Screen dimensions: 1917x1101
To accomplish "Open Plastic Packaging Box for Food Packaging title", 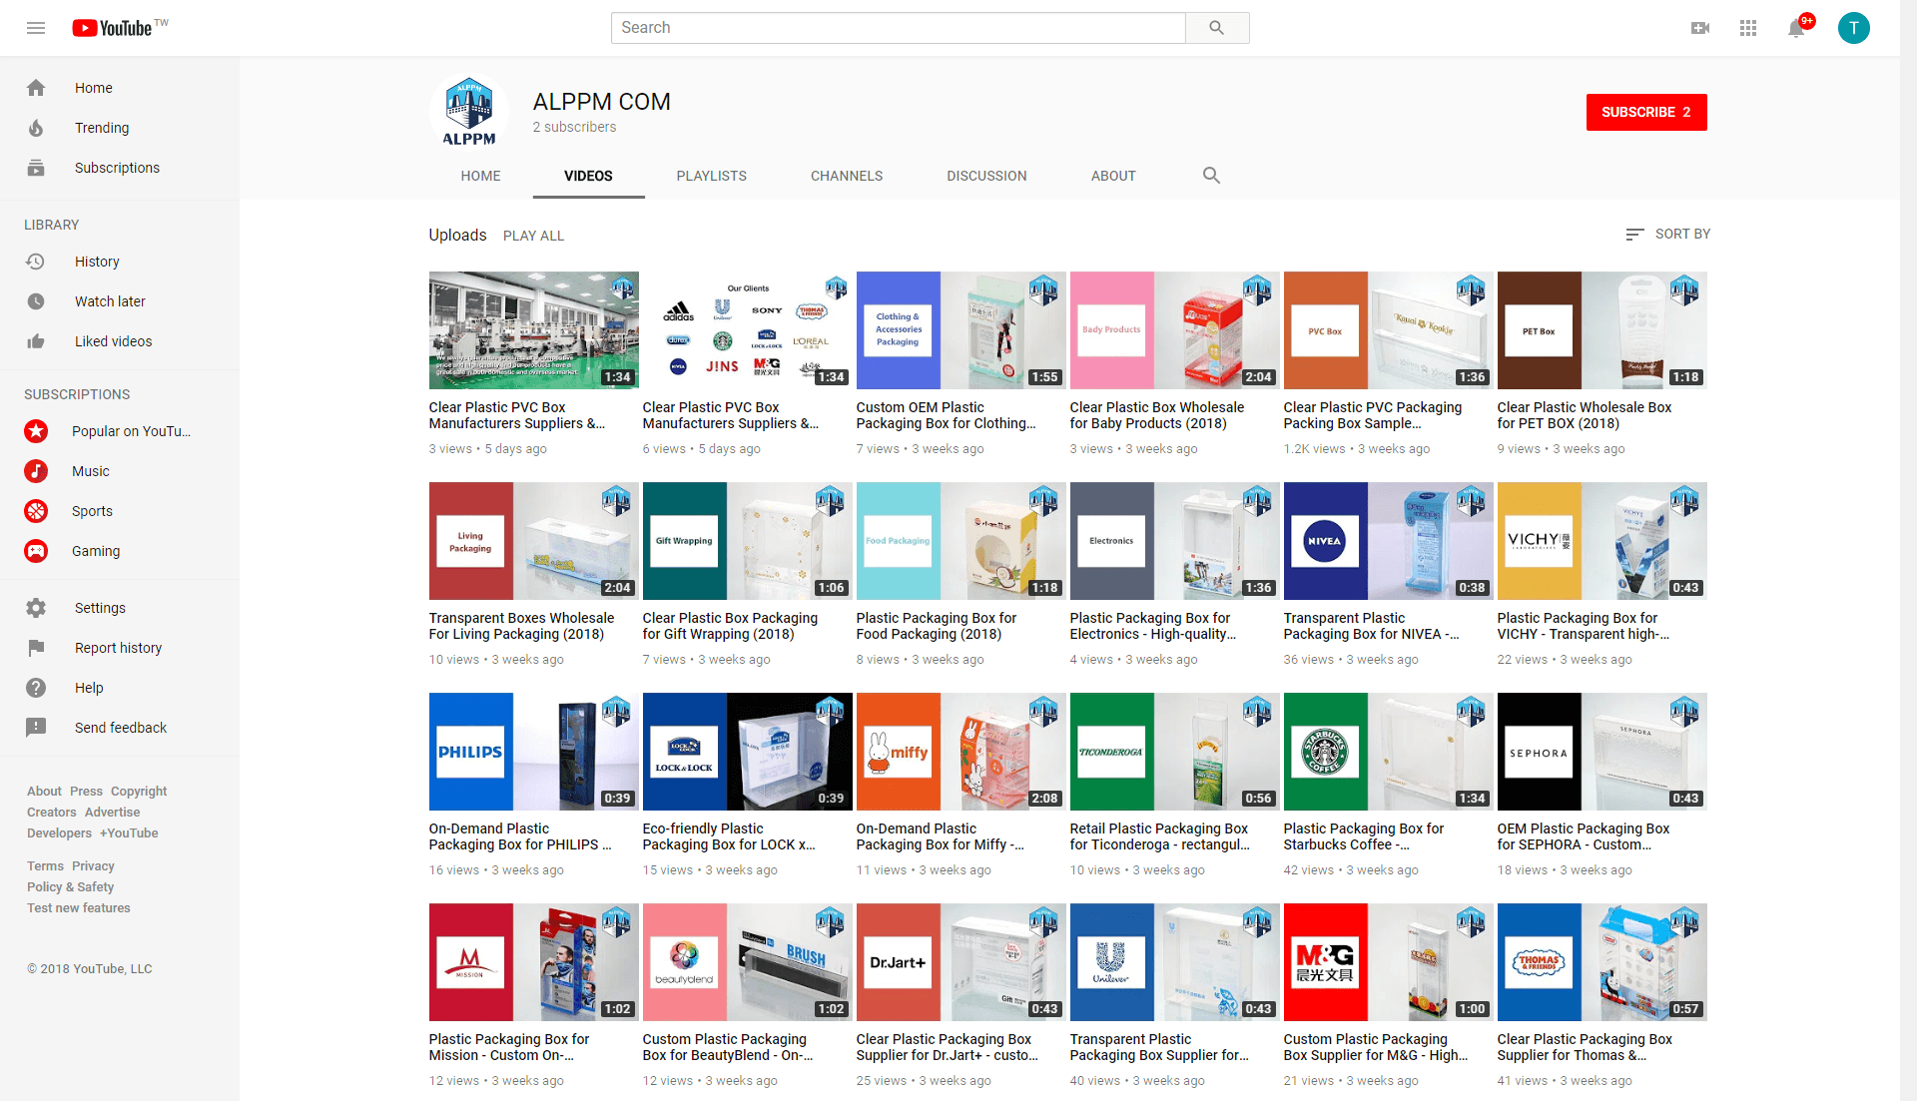I will tap(937, 626).
